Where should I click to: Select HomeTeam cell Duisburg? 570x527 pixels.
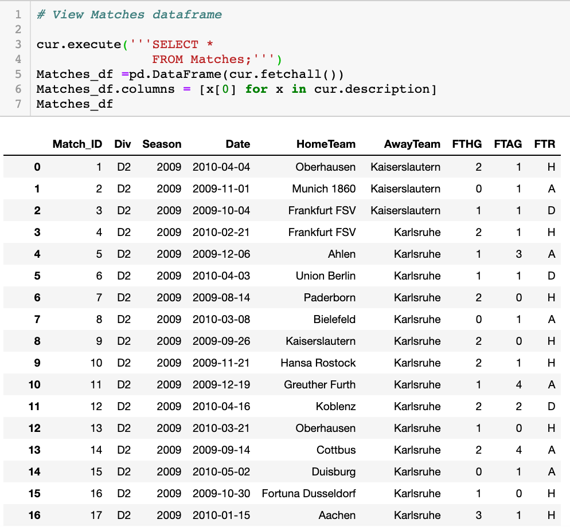333,472
